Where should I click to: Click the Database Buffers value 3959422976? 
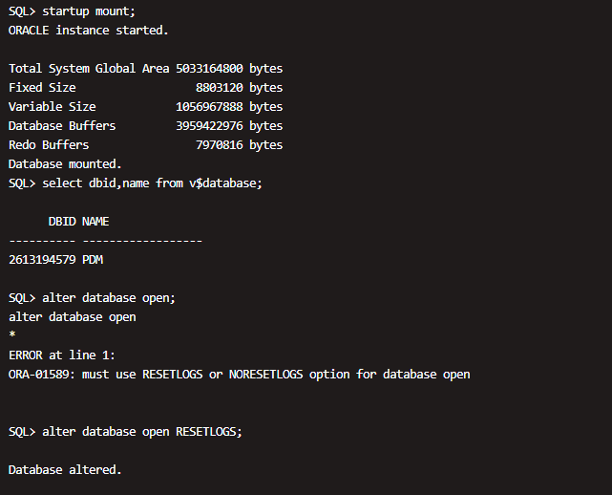point(209,126)
